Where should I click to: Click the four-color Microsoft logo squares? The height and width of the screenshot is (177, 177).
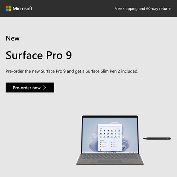tap(8, 8)
